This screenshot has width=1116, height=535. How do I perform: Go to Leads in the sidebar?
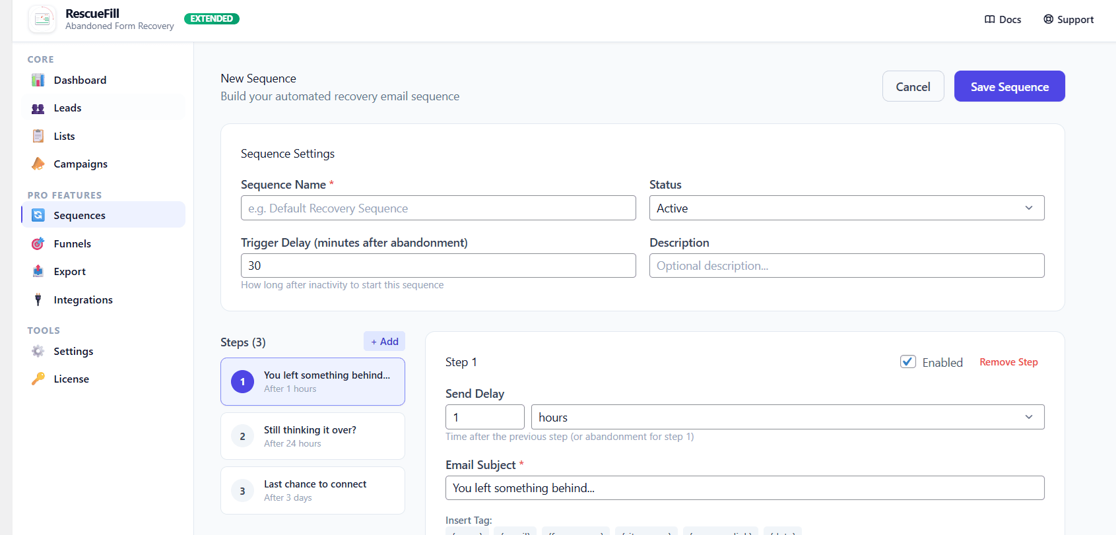[104, 108]
